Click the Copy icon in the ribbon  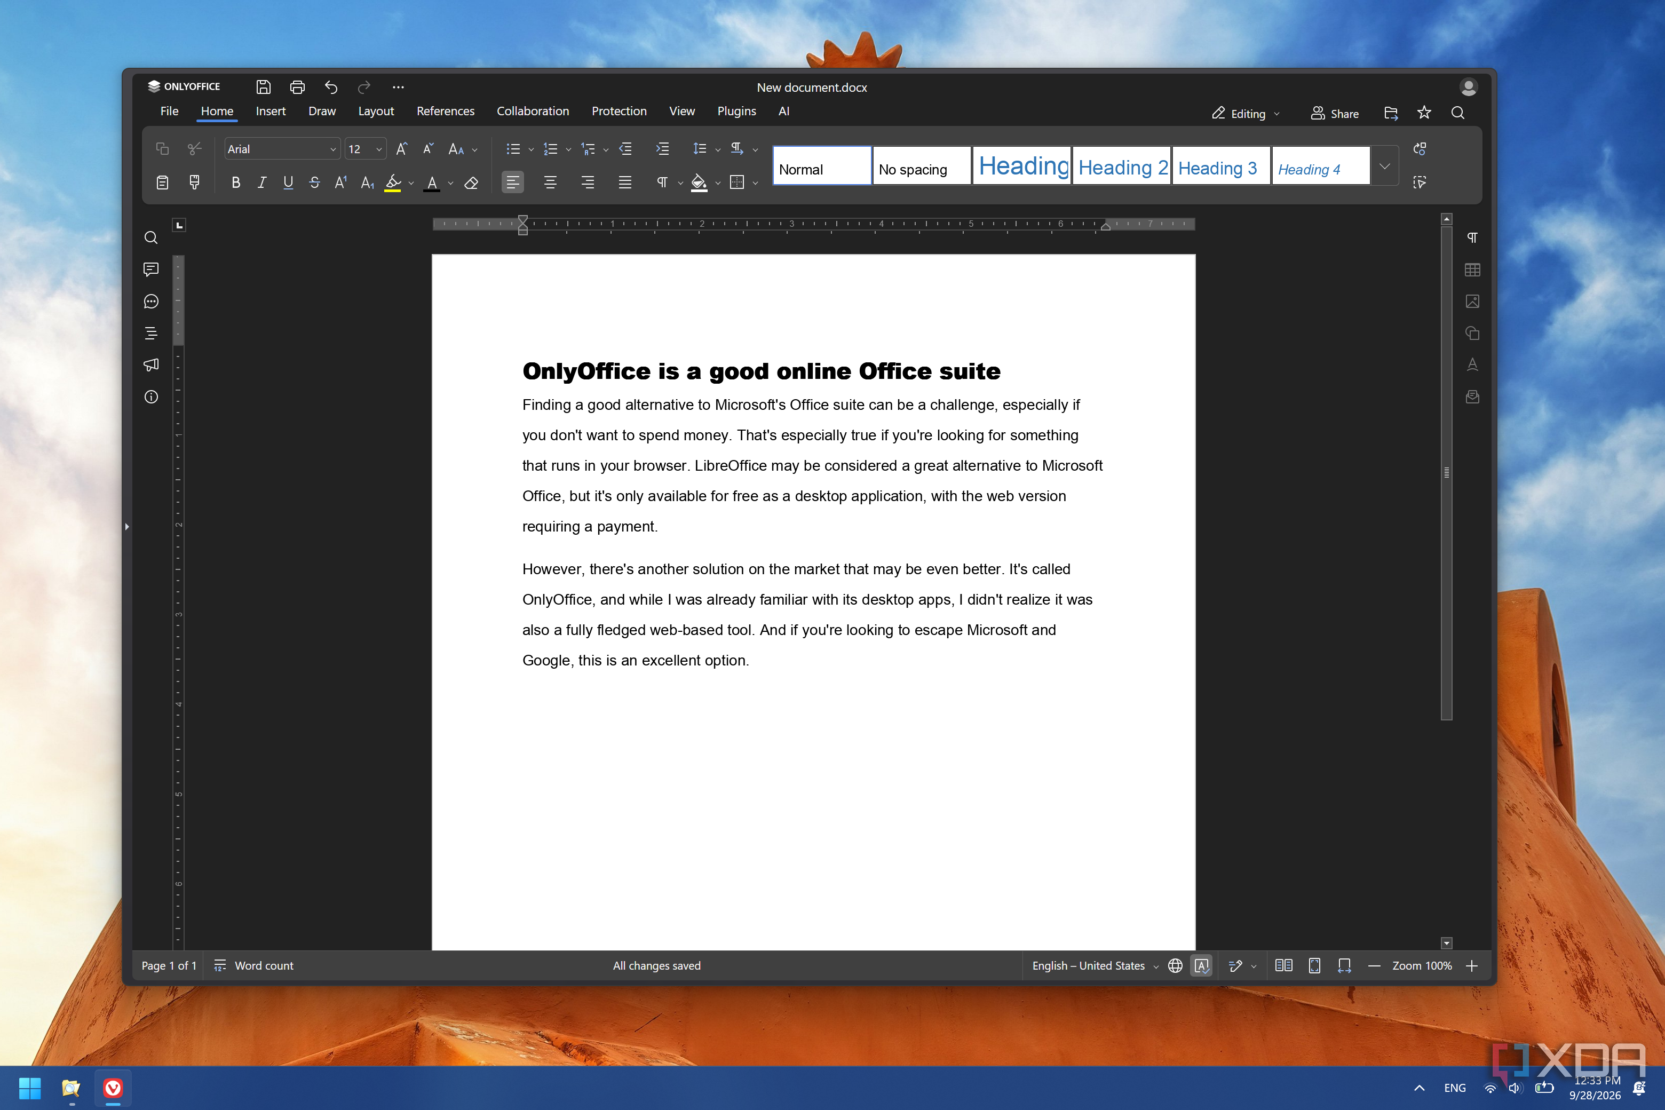(x=162, y=149)
